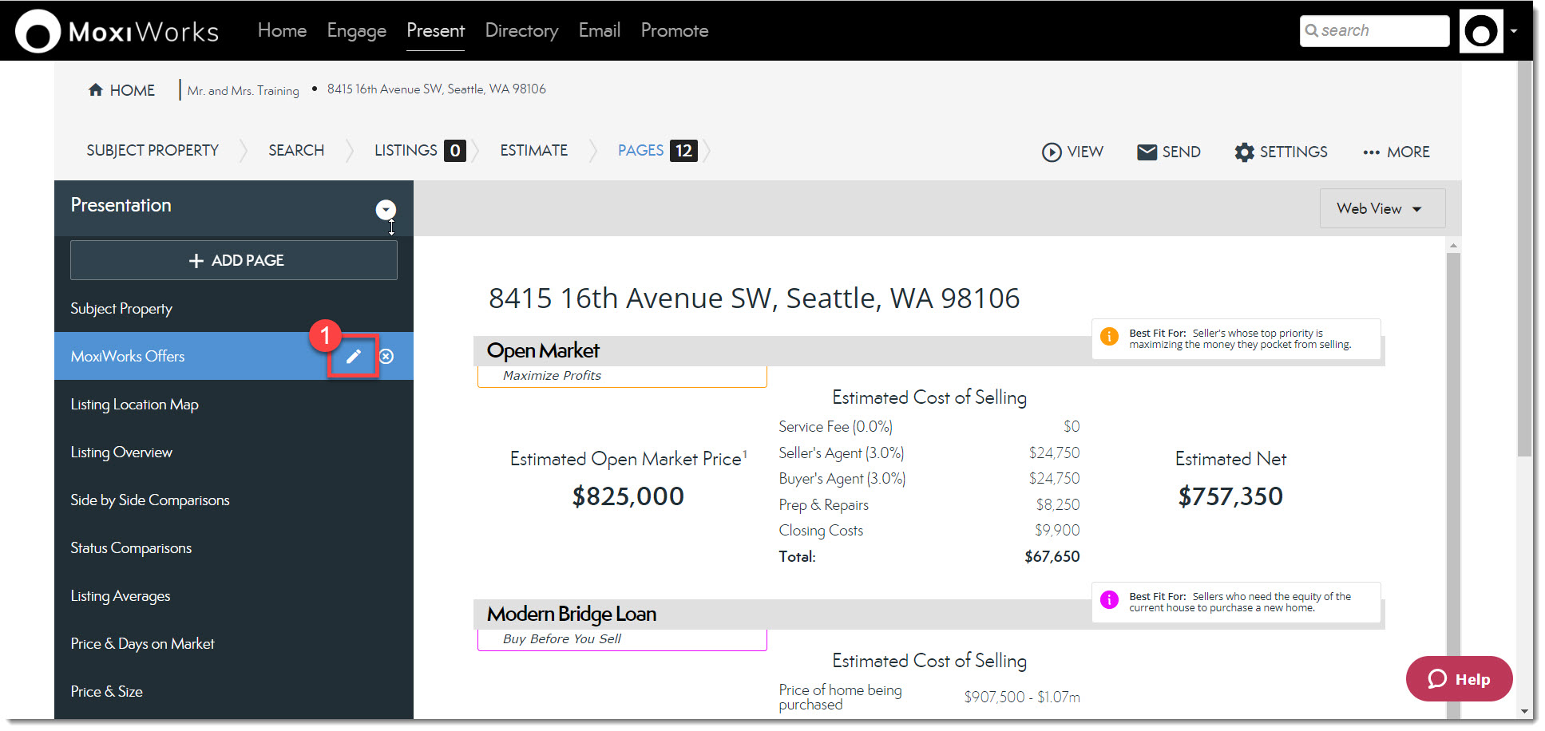Click the View play icon

[1052, 152]
